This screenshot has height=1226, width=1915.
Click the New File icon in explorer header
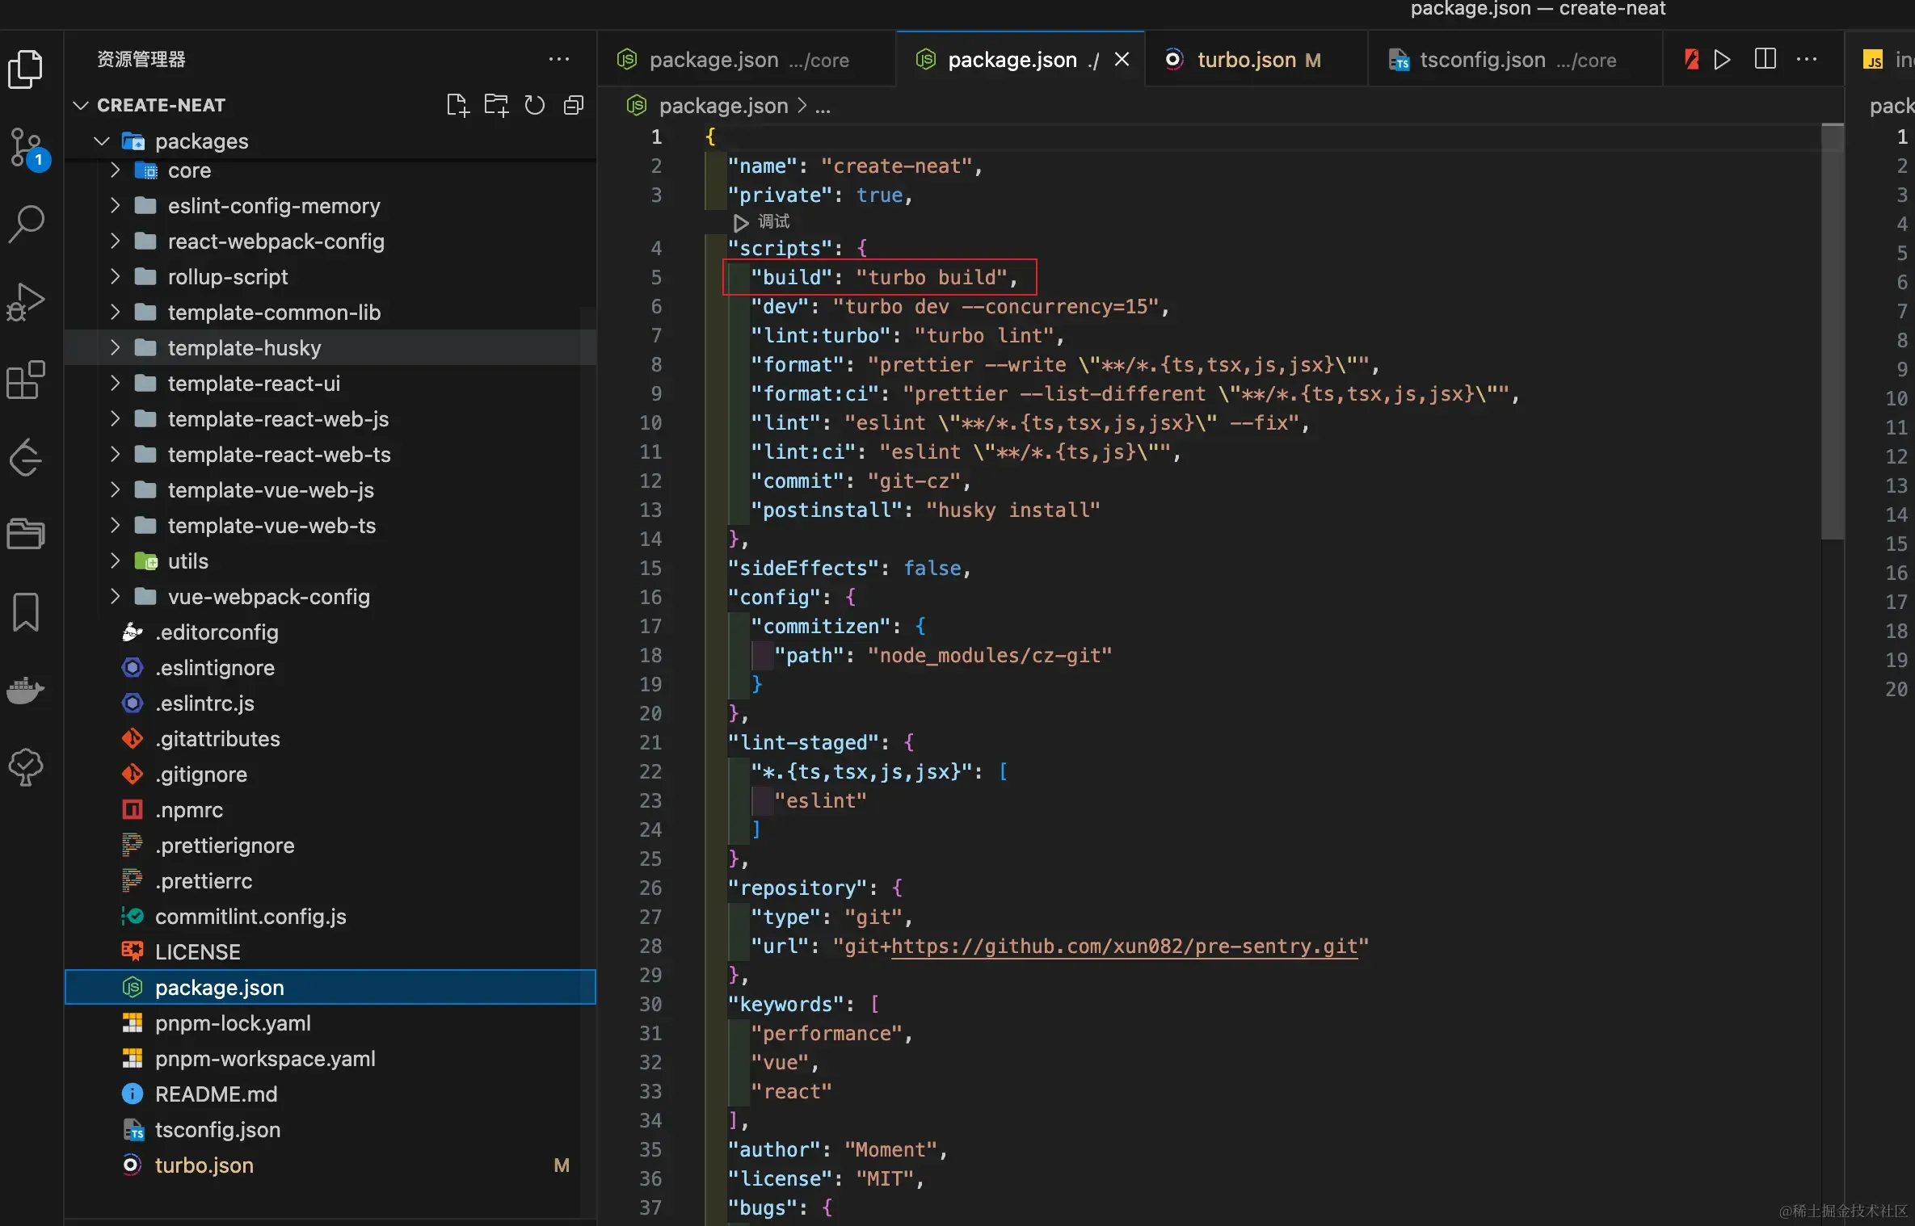[457, 105]
